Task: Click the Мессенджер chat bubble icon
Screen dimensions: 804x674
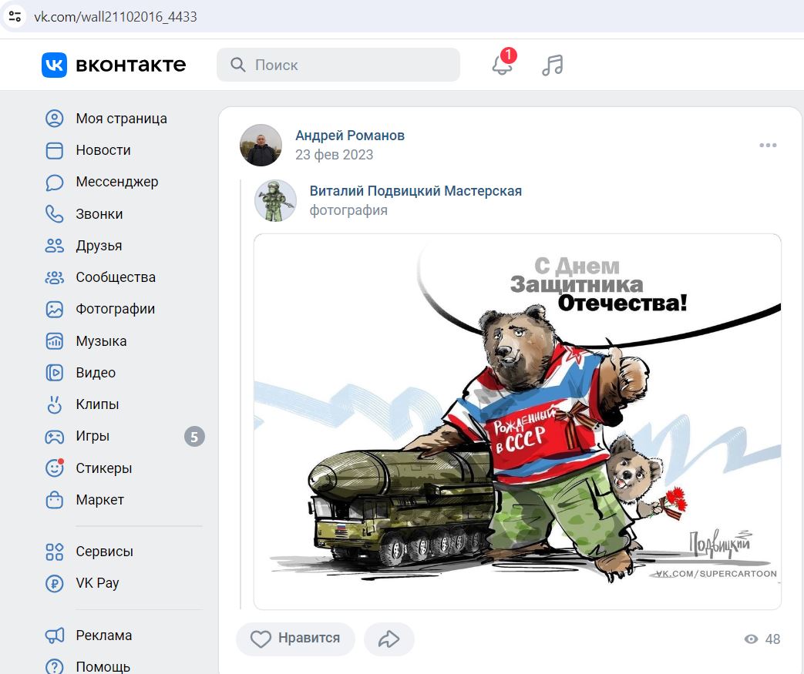Action: 55,182
